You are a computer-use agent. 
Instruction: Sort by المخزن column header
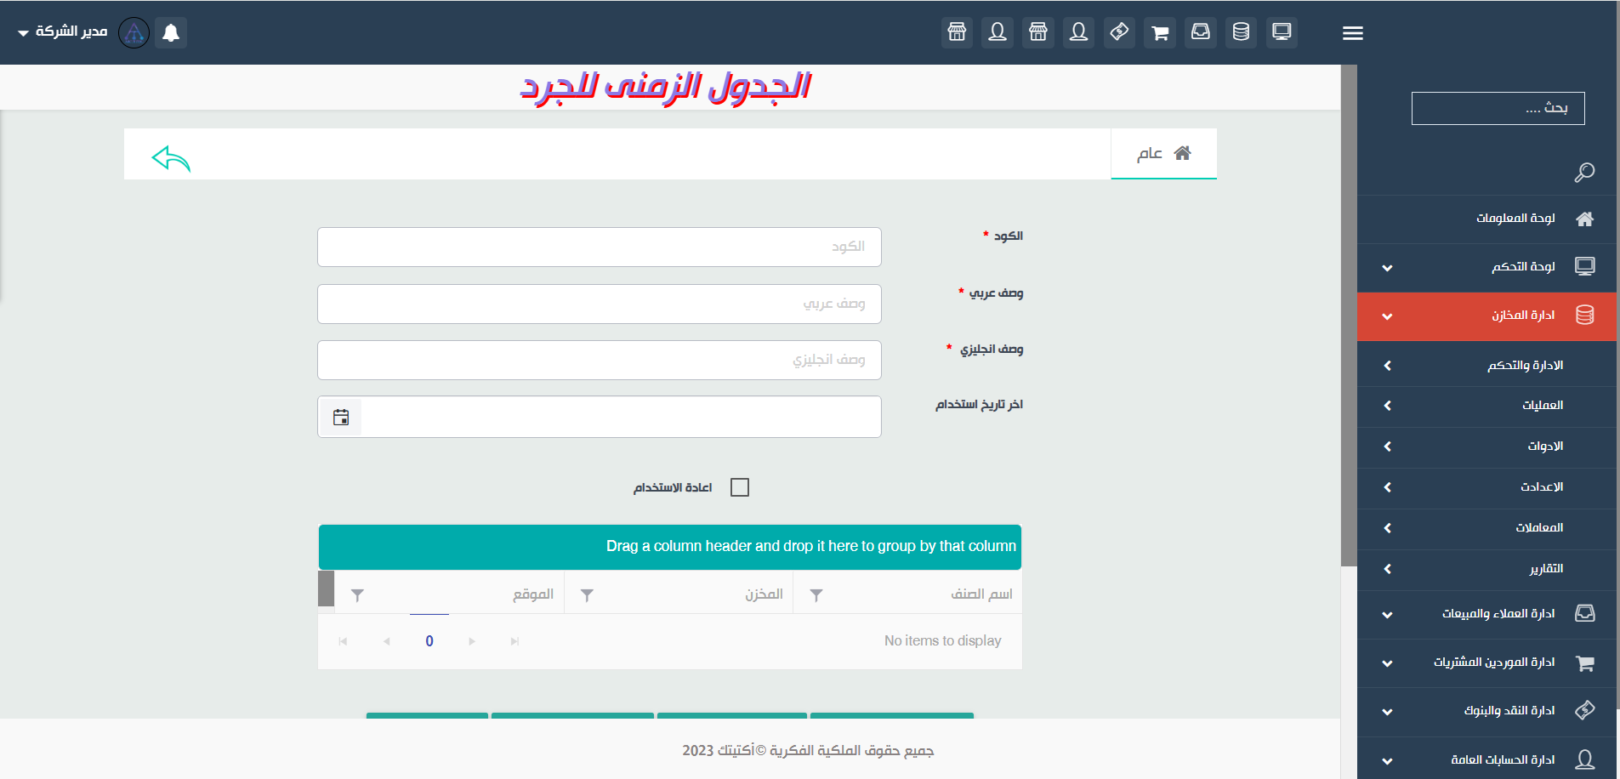coord(764,594)
